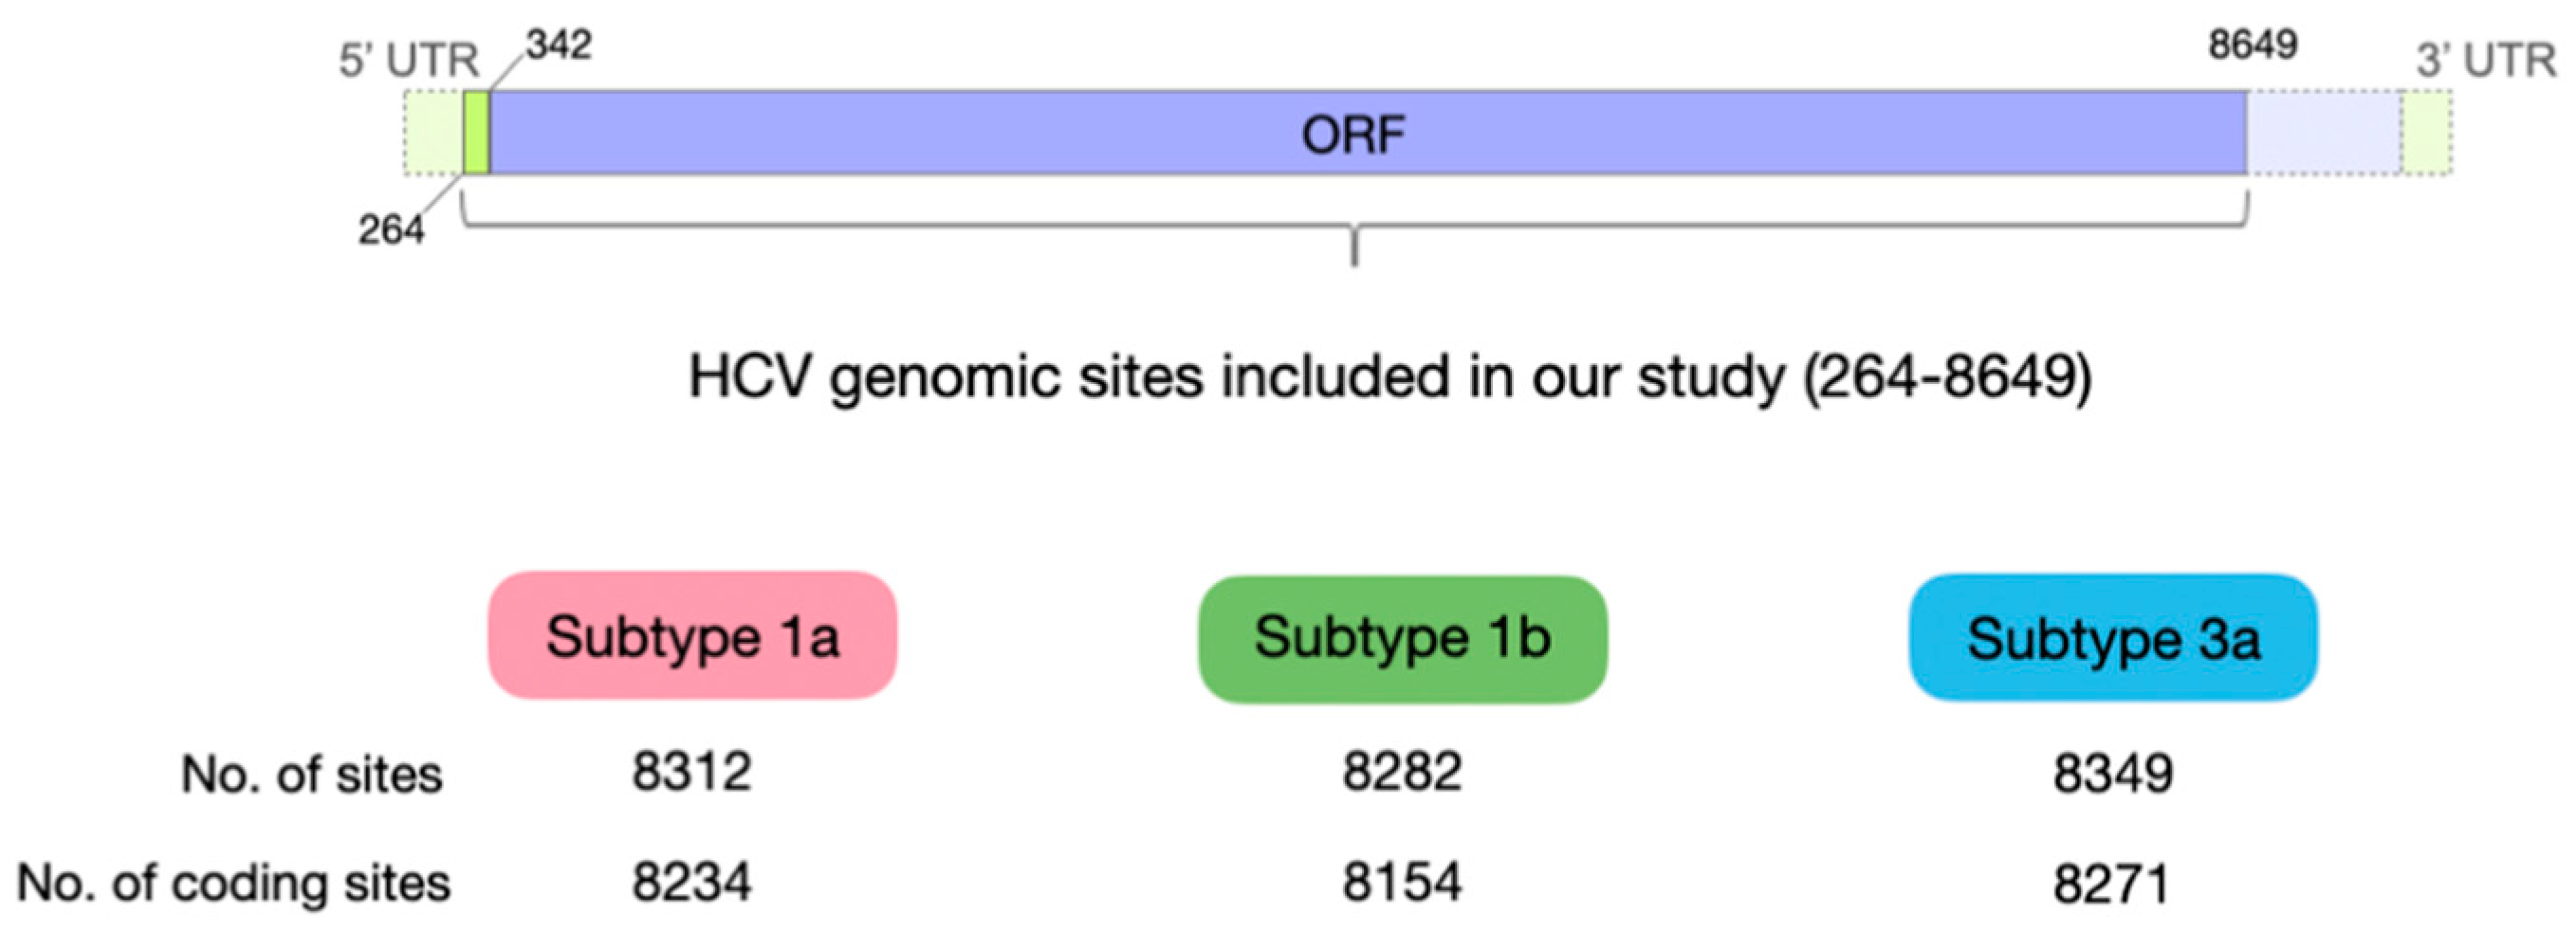Click the 3' UTR text label
This screenshot has height=931, width=2576.
coord(2486,61)
